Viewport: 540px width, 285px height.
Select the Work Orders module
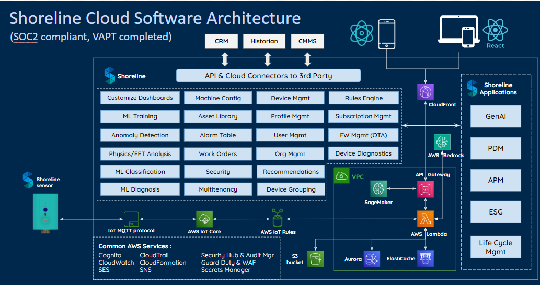coord(218,154)
